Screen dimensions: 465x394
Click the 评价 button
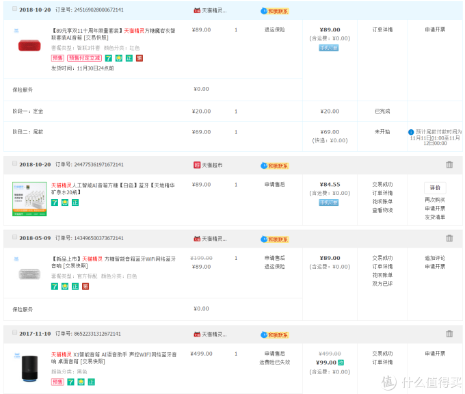435,188
